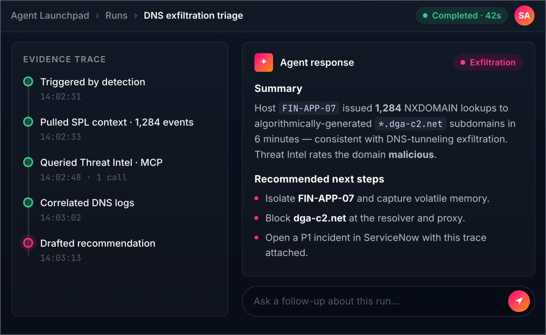Click the green Completed status dot
Viewport: 546px width, 335px height.
pos(425,16)
